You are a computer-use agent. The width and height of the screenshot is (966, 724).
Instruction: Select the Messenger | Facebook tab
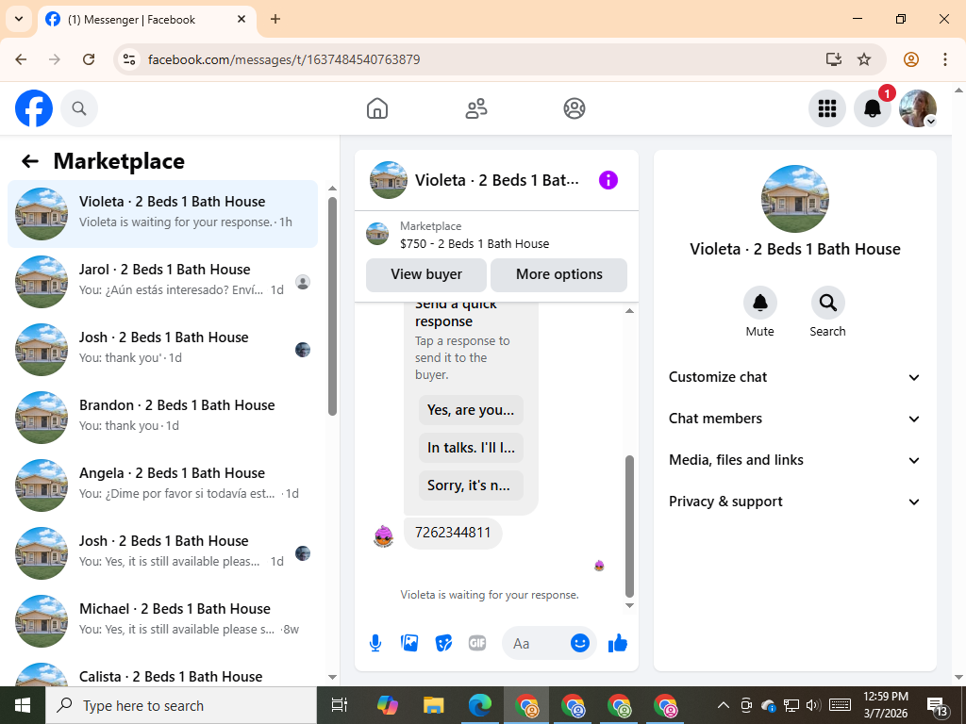pyautogui.click(x=146, y=20)
